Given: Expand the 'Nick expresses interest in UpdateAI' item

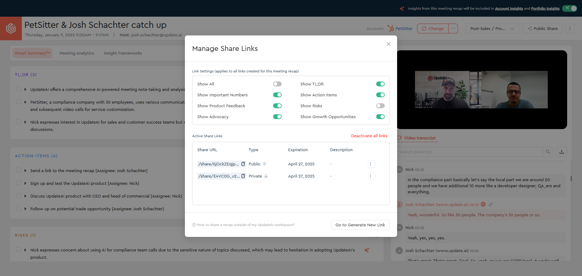Looking at the screenshot, I should coord(25,122).
